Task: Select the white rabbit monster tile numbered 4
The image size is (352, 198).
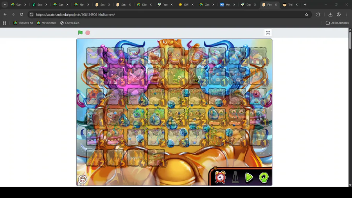Action: click(x=197, y=137)
